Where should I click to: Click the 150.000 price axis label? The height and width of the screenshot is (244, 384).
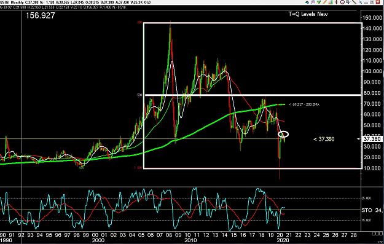[372, 18]
